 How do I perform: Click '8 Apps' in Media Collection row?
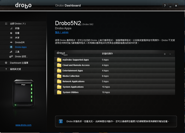pos(105,76)
